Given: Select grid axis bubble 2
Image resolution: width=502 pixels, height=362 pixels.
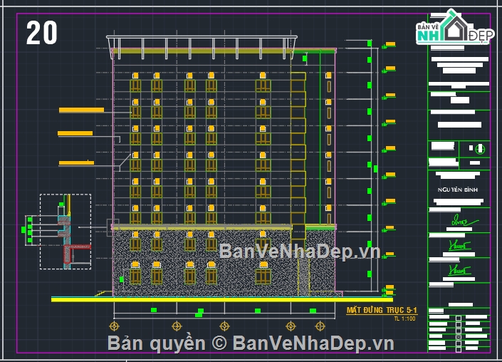Looking at the screenshot, I should click(291, 326).
